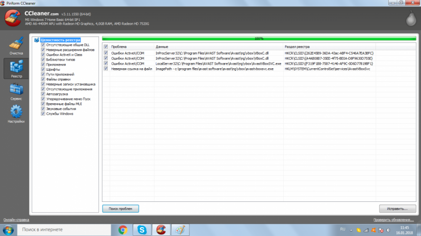This screenshot has width=421, height=236.
Task: Open the Windows Start menu
Action: point(8,230)
